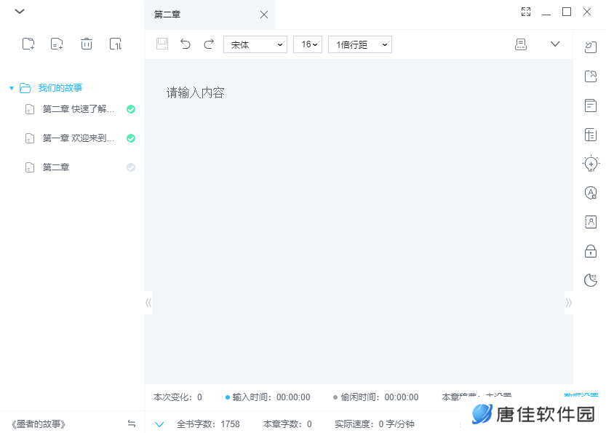Open chapter 第一章 欢迎来到...
606x433 pixels.
(x=79, y=138)
